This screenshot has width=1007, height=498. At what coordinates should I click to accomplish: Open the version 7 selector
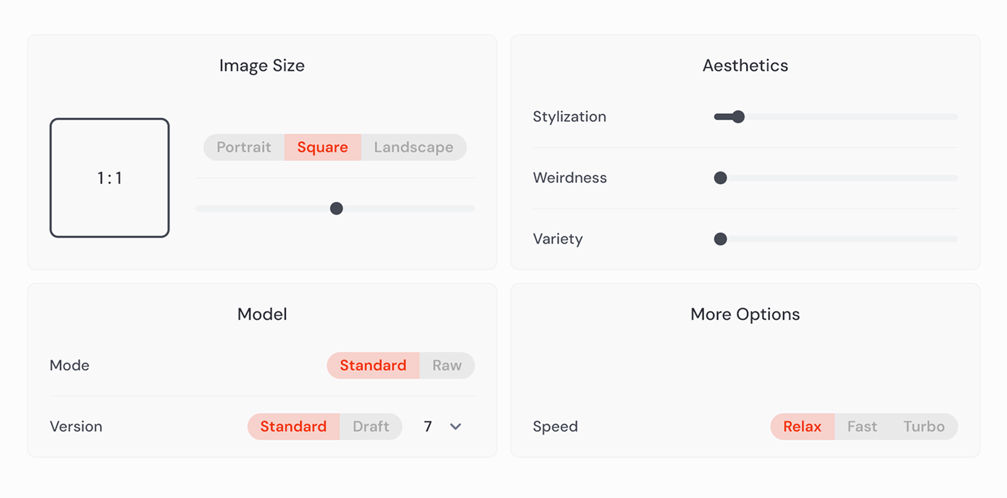tap(442, 426)
